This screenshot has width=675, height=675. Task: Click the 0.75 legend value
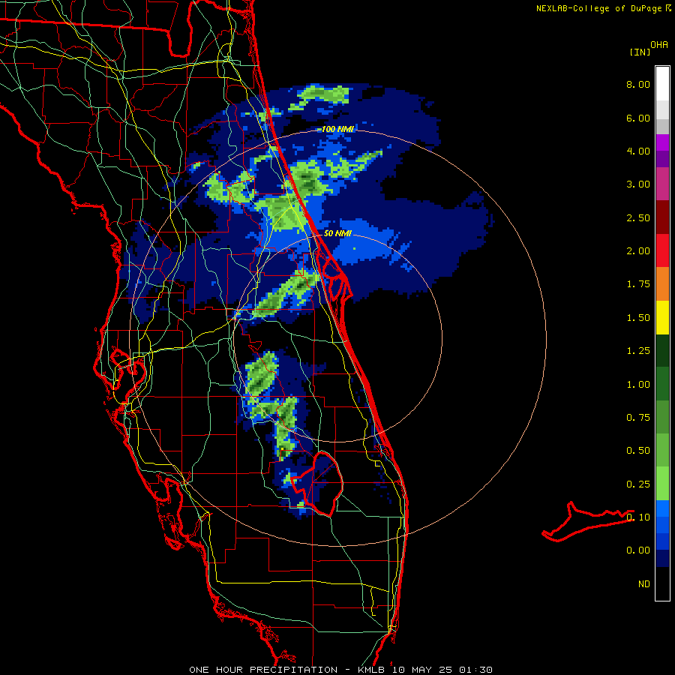638,418
